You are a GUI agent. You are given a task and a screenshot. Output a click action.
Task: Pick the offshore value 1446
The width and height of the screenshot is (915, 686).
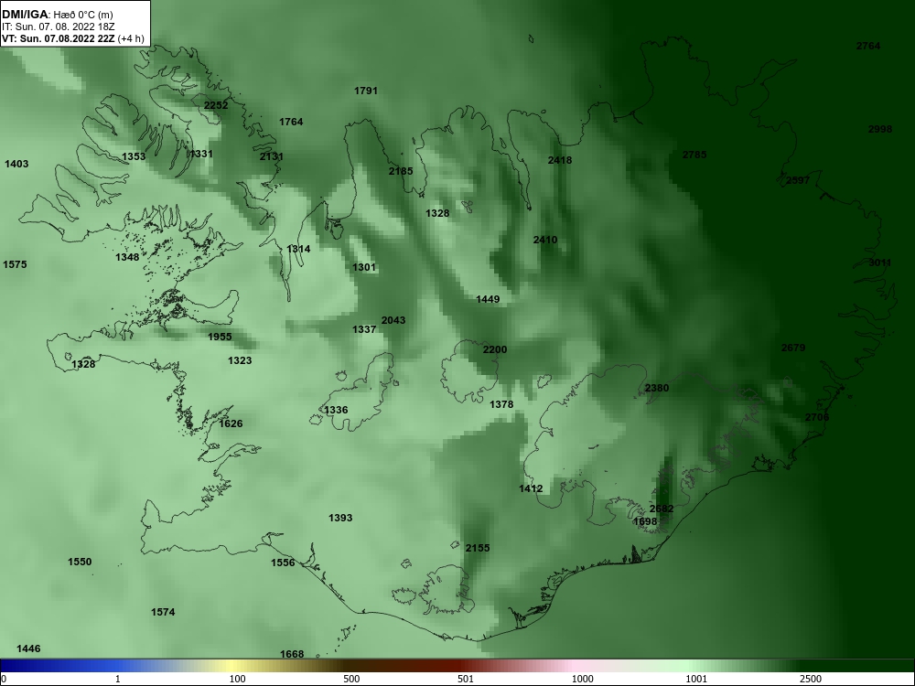(x=28, y=648)
